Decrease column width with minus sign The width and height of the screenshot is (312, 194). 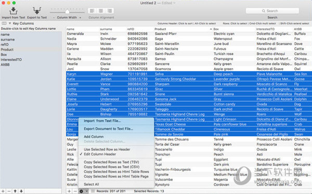pyautogui.click(x=54, y=18)
